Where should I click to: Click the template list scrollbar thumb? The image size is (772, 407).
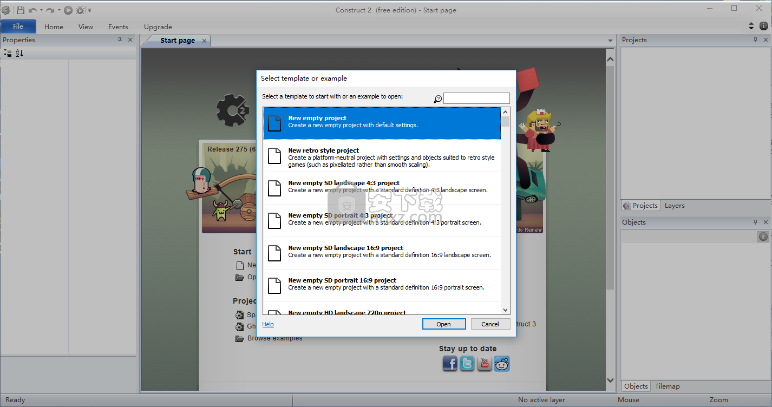[506, 121]
